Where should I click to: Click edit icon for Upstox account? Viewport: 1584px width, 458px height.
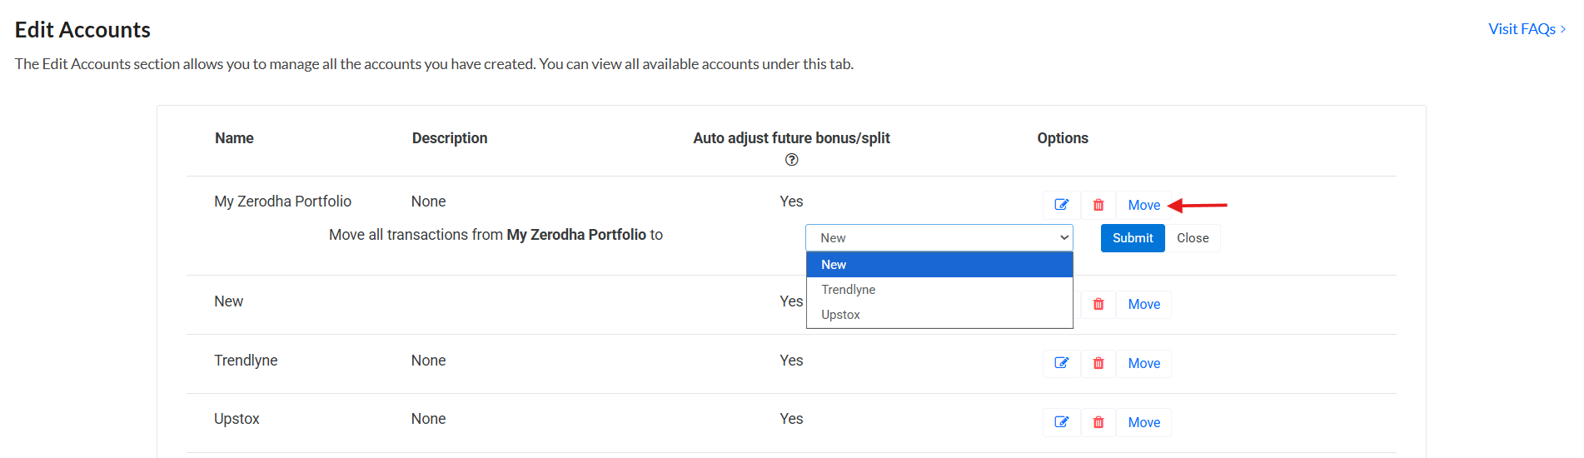[x=1062, y=422]
